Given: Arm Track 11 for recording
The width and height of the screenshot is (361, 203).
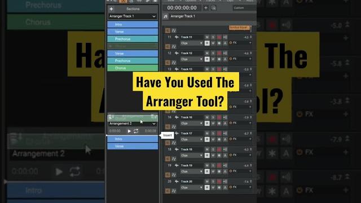Looking at the screenshot, I should coord(219,37).
